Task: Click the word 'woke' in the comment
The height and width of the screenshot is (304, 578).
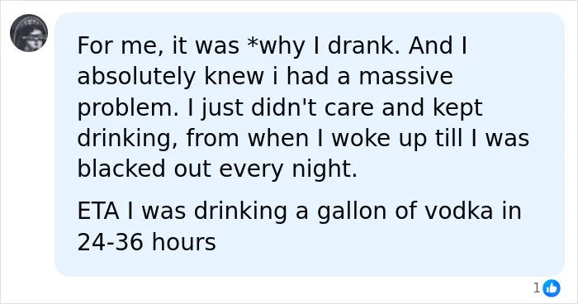Action: [361, 138]
